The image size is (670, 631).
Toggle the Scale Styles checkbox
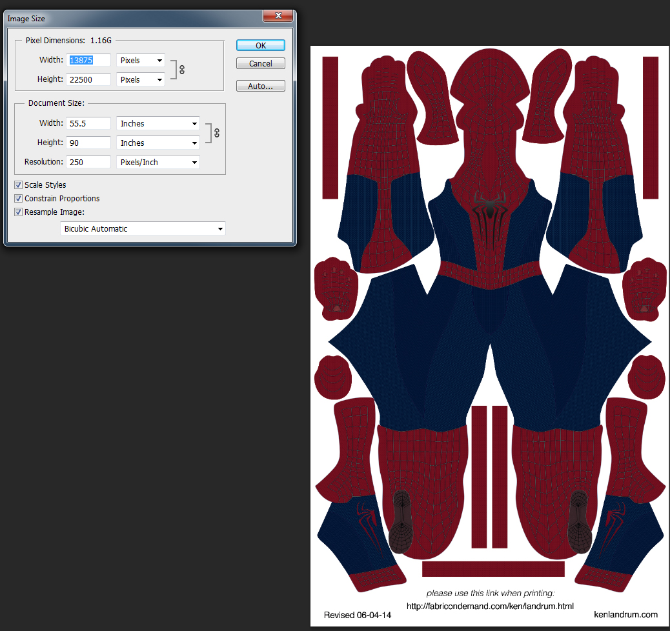click(18, 185)
